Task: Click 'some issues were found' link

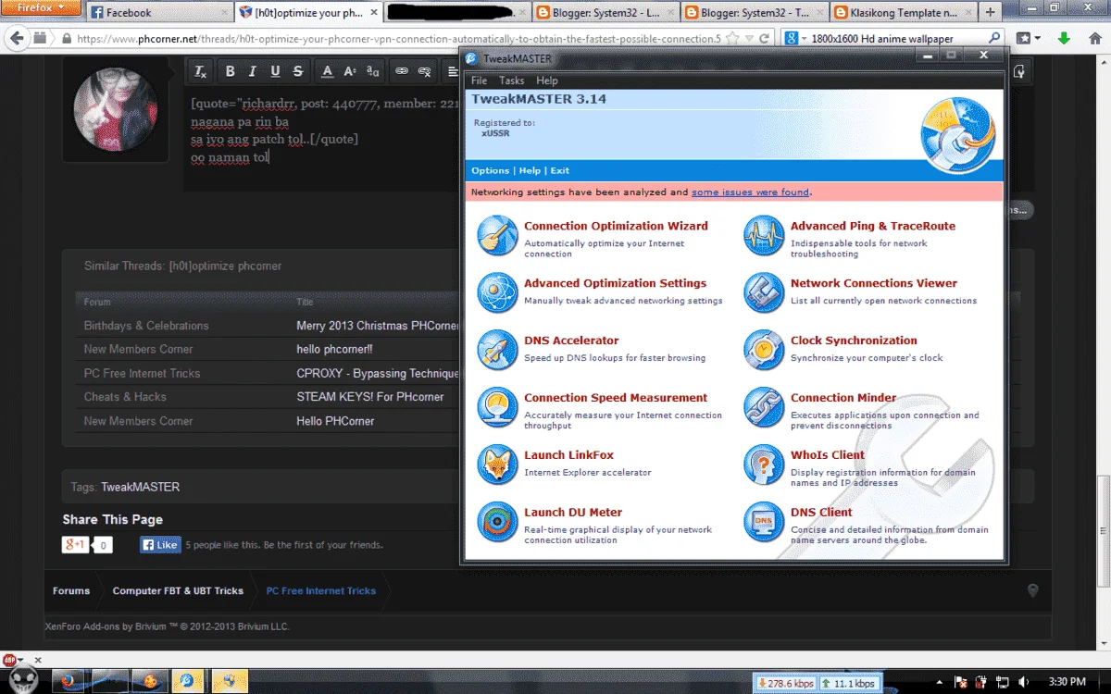Action: point(750,192)
